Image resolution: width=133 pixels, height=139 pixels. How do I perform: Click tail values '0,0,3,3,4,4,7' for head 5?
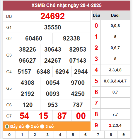coord(115,81)
